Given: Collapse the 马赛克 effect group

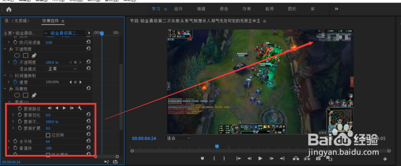Looking at the screenshot, I should pyautogui.click(x=5, y=88).
